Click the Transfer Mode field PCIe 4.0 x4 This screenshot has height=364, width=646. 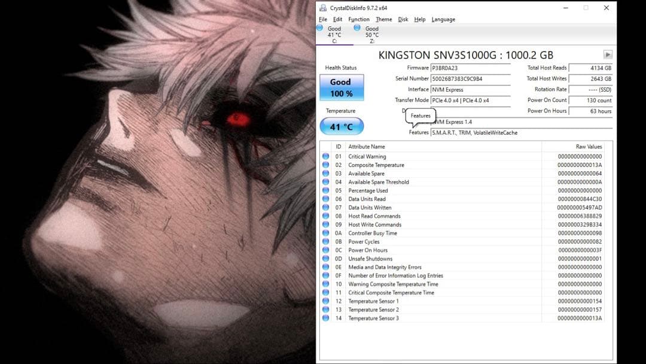pos(470,100)
